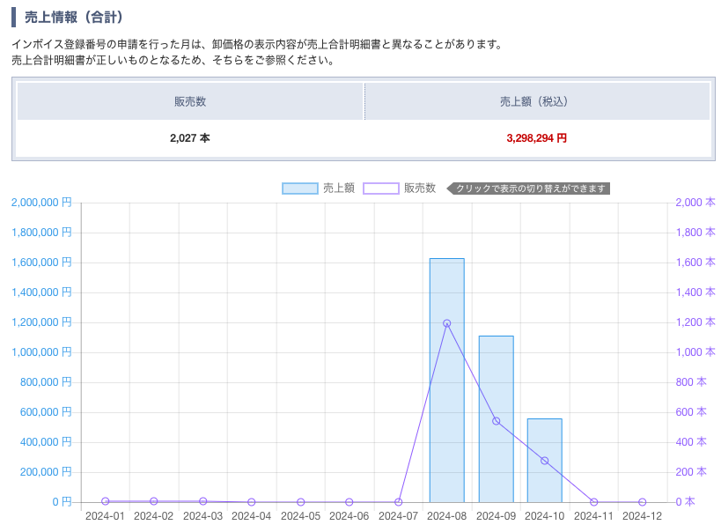Click the クリックで表示の切り替えができます tooltip

click(528, 189)
